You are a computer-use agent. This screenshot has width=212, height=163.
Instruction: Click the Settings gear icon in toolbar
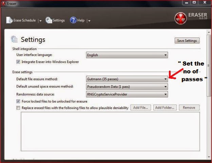(x=49, y=20)
